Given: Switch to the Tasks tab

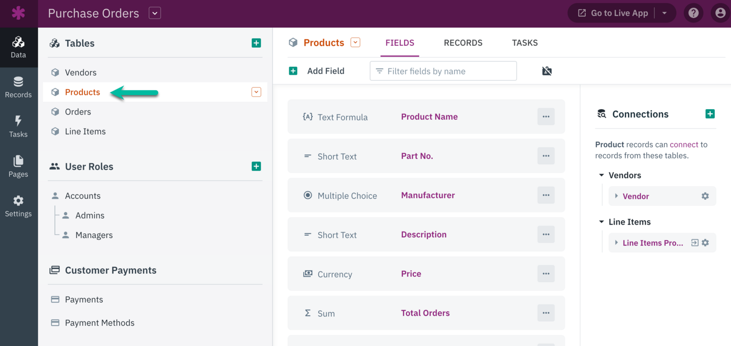Looking at the screenshot, I should [x=524, y=43].
